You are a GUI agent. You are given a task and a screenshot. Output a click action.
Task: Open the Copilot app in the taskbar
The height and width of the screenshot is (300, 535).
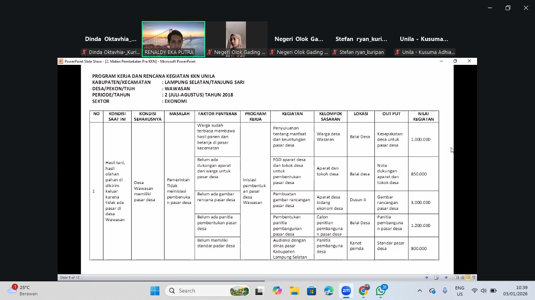[277, 291]
